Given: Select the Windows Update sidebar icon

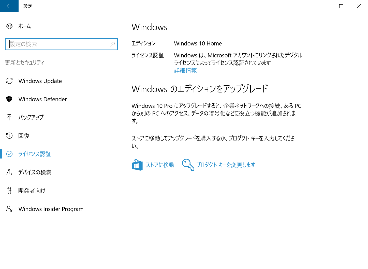Looking at the screenshot, I should 9,81.
